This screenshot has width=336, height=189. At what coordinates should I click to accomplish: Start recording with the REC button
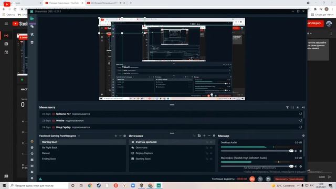252,179
